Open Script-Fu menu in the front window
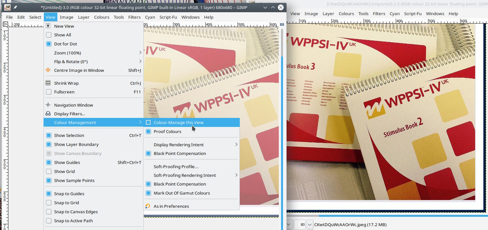This screenshot has height=230, width=488. click(x=168, y=17)
